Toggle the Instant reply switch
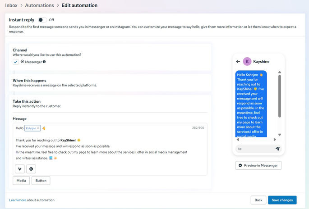The image size is (309, 209). 42,20
